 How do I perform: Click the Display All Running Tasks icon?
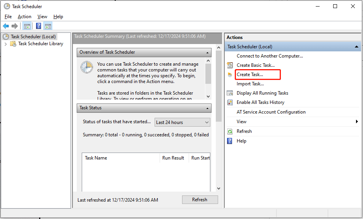(230, 93)
